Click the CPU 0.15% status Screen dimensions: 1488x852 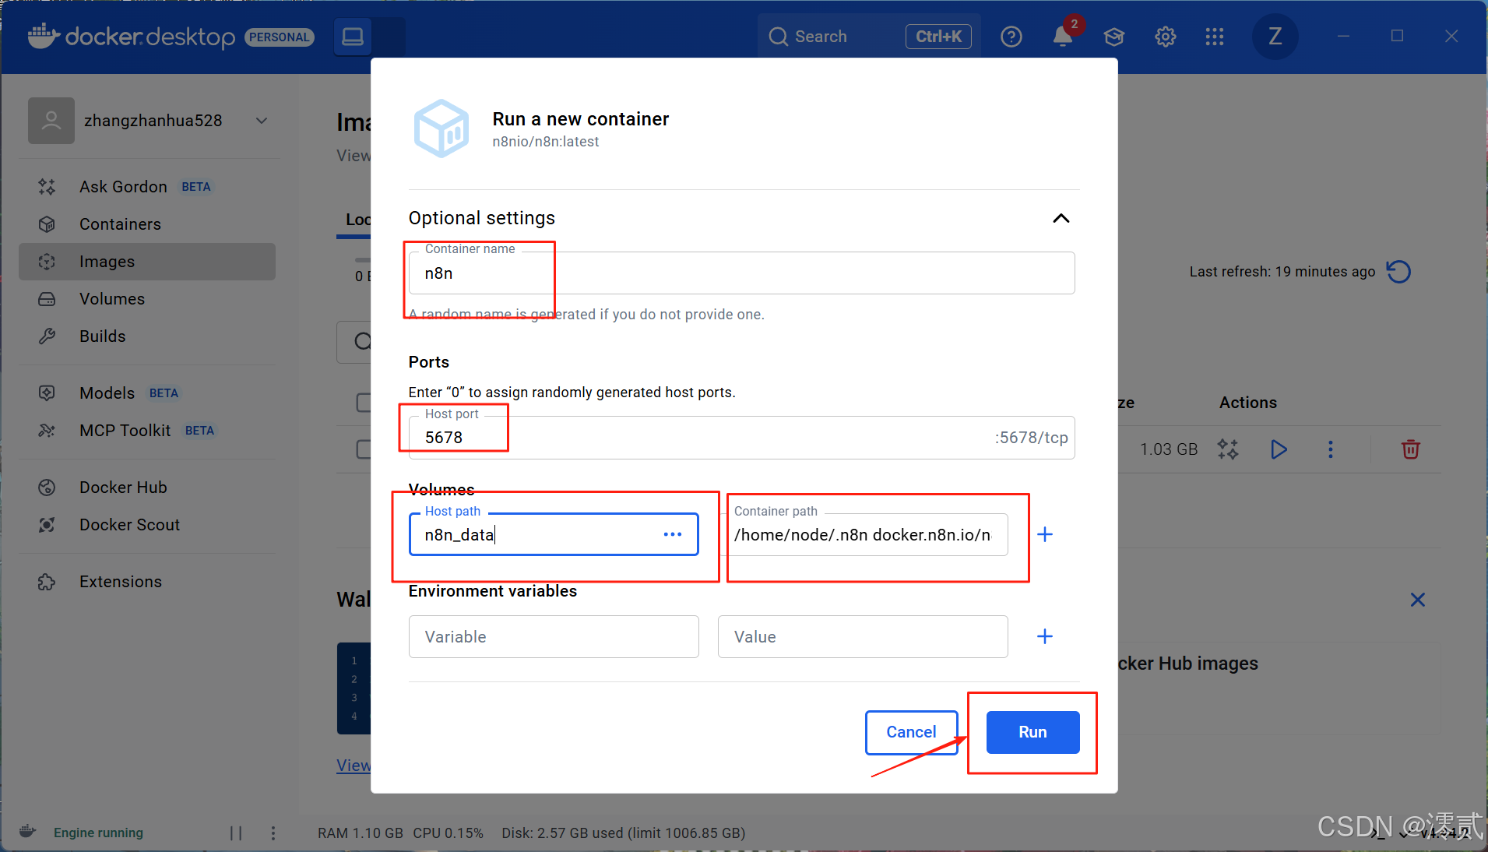point(448,833)
